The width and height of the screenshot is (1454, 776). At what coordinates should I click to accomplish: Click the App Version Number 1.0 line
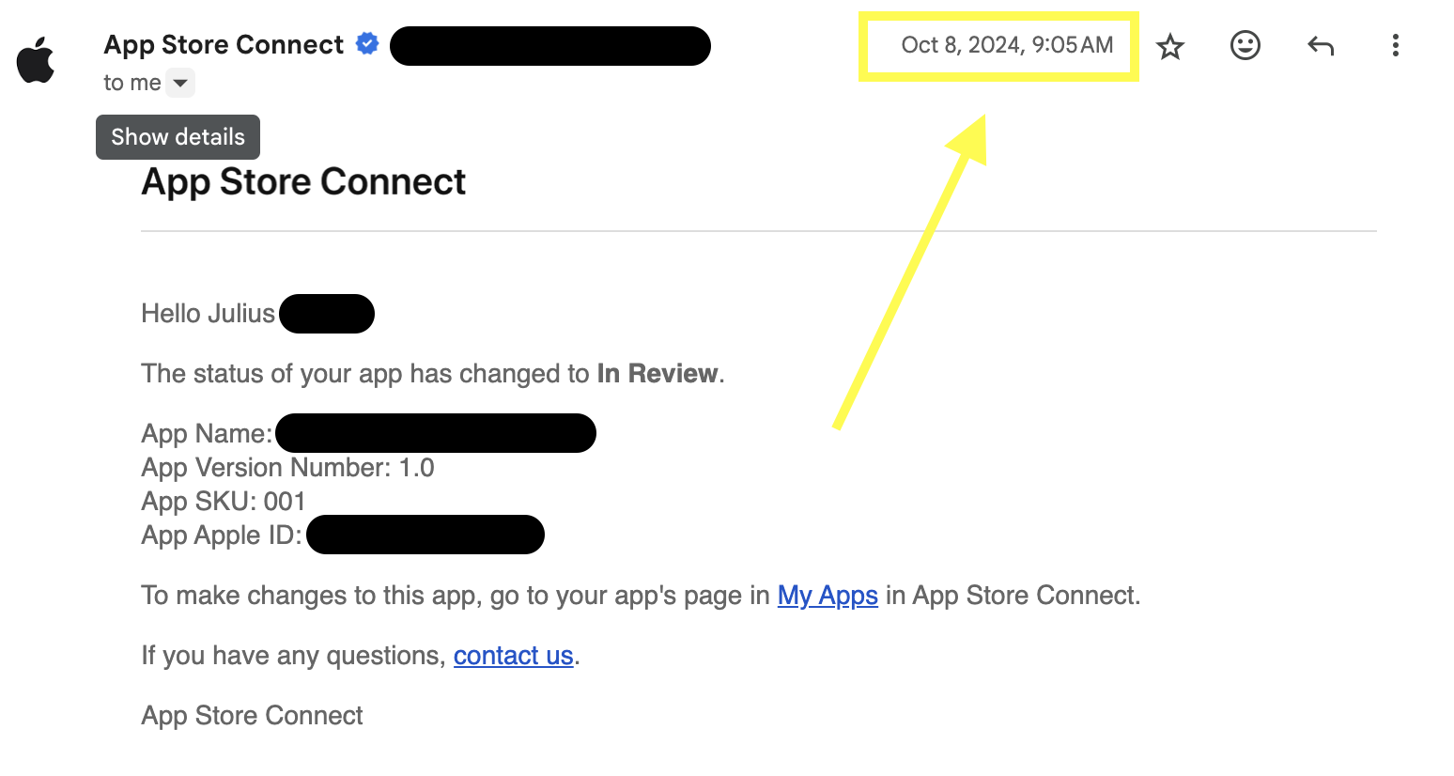click(287, 468)
